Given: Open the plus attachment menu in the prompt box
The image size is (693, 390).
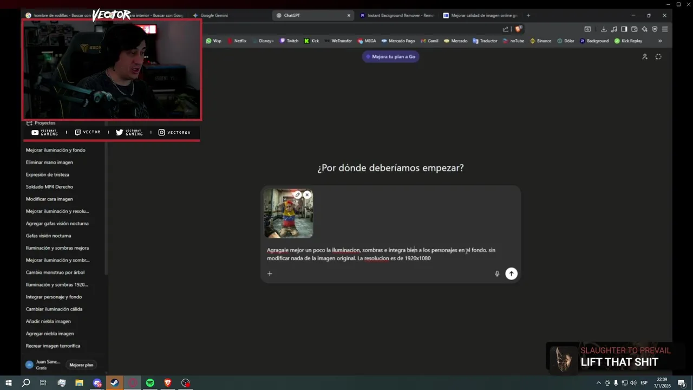Looking at the screenshot, I should [270, 274].
